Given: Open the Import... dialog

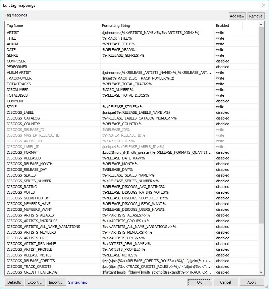Looking at the screenshot, I should point(56,282).
